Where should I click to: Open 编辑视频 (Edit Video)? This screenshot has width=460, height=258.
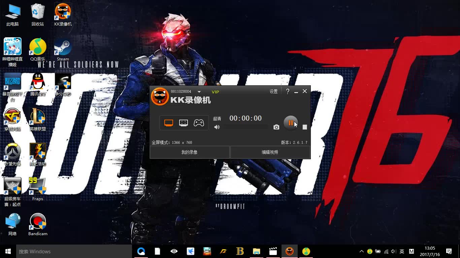click(270, 152)
